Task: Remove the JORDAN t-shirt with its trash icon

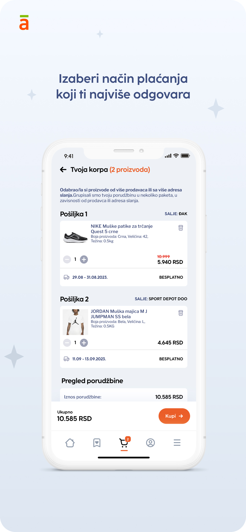Action: coord(181,313)
